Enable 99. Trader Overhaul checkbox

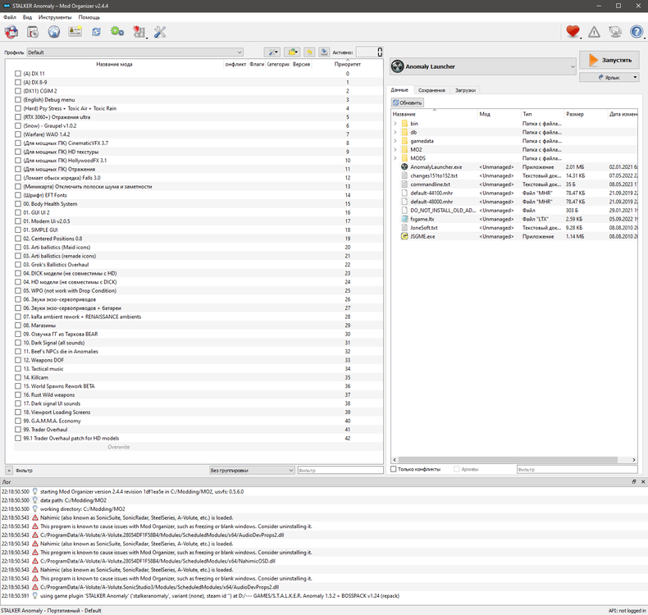[x=18, y=429]
